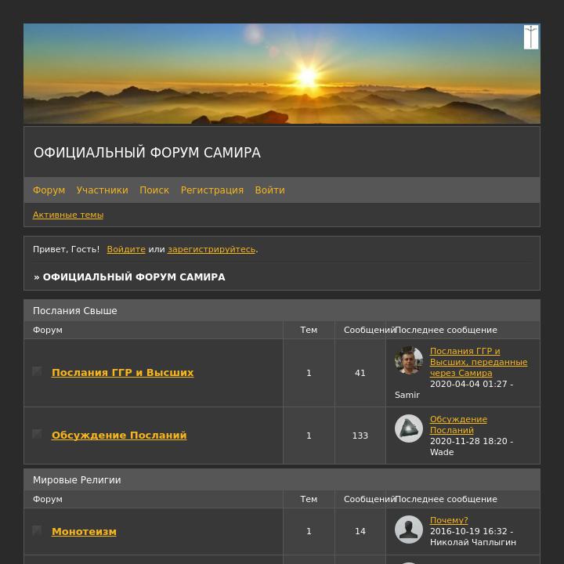
Task: Open the Почему? last post link
Action: point(449,520)
